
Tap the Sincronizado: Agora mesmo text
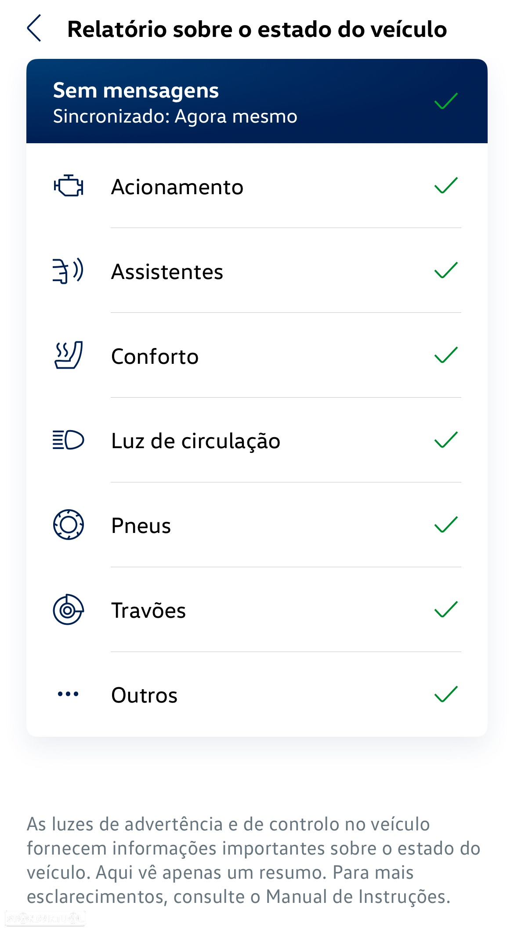(175, 116)
